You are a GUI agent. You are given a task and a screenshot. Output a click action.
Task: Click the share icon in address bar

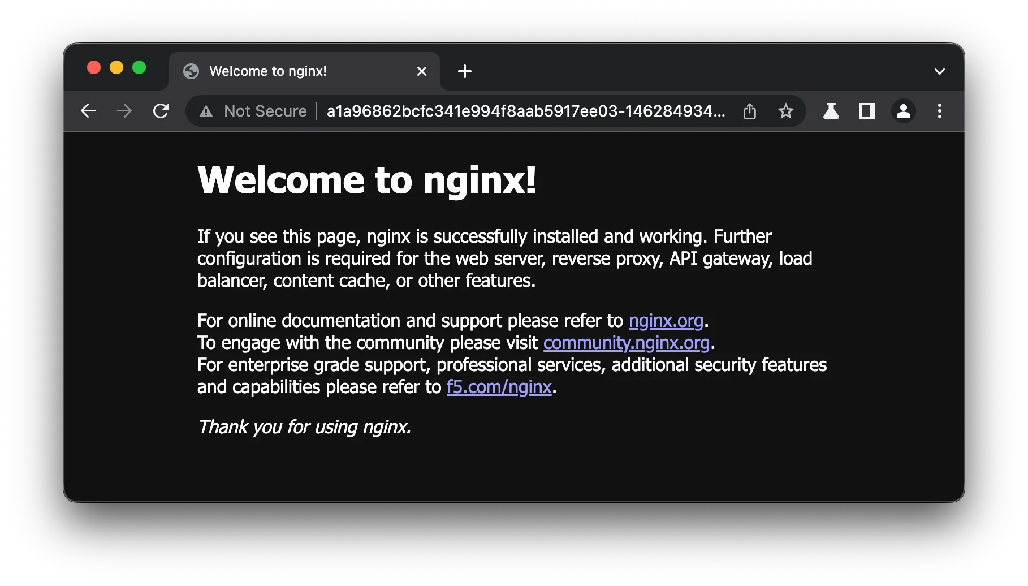coord(750,111)
